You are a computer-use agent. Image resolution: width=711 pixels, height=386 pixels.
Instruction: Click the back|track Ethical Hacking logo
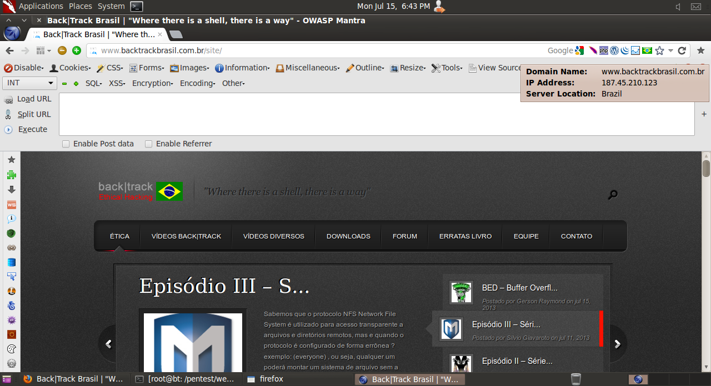[x=141, y=191]
